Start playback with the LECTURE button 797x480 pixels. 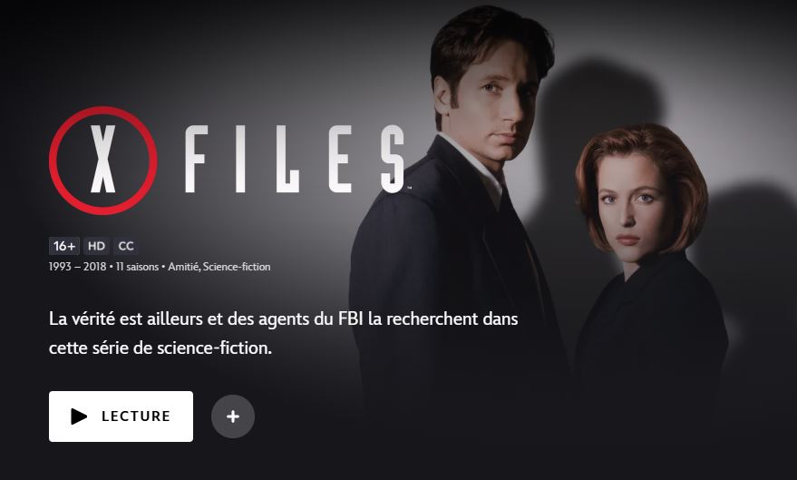tap(121, 416)
